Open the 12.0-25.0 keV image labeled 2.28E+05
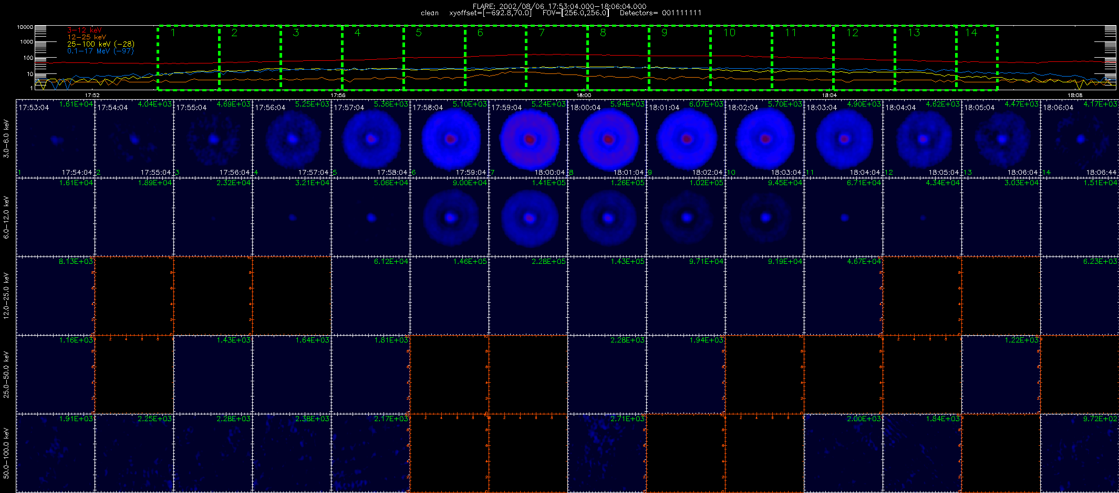Screen dimensions: 1119x493 click(x=528, y=296)
